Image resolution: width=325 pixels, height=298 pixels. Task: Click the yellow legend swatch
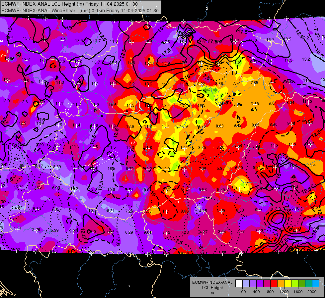point(288,283)
